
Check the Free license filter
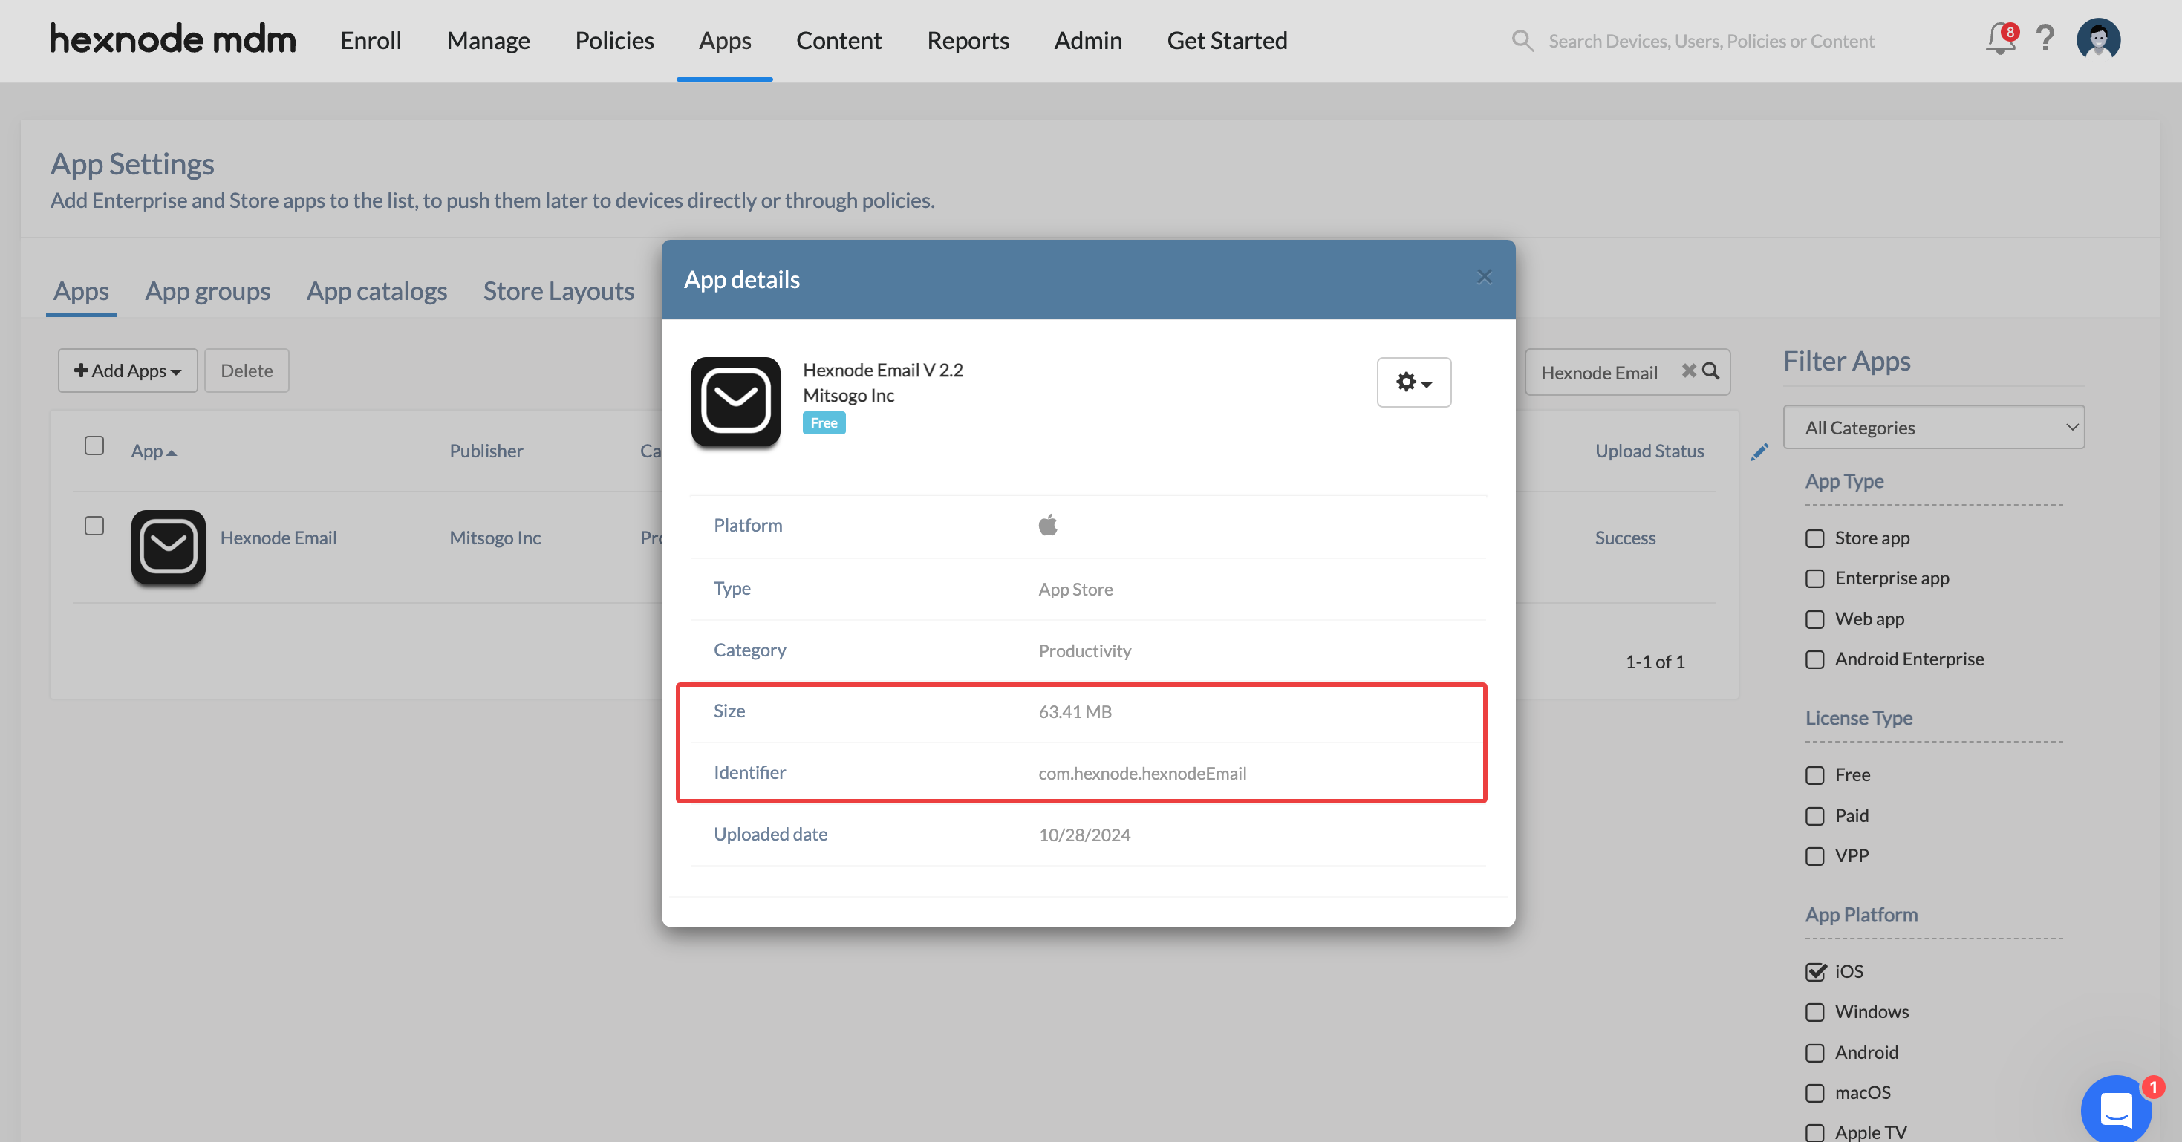pos(1814,775)
